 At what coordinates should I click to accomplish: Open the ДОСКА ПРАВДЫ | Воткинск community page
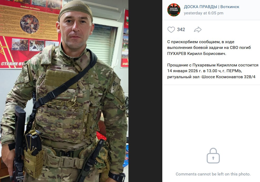pyautogui.click(x=211, y=7)
